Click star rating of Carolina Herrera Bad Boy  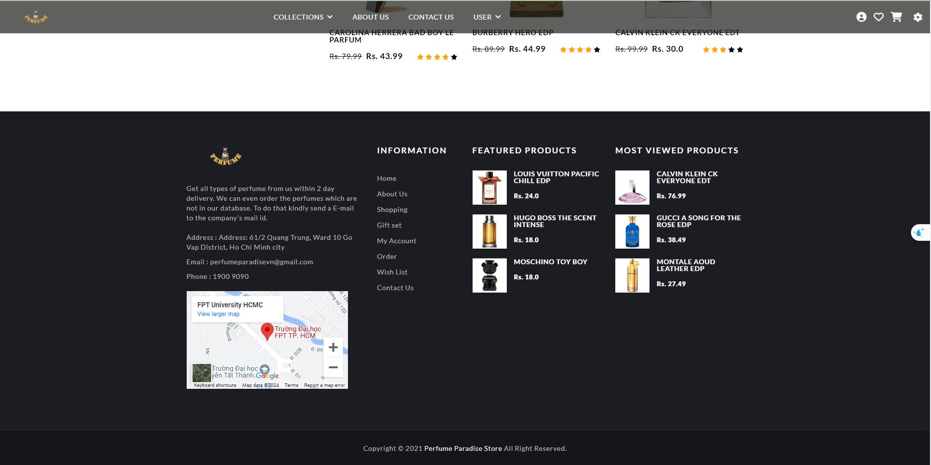pos(437,57)
